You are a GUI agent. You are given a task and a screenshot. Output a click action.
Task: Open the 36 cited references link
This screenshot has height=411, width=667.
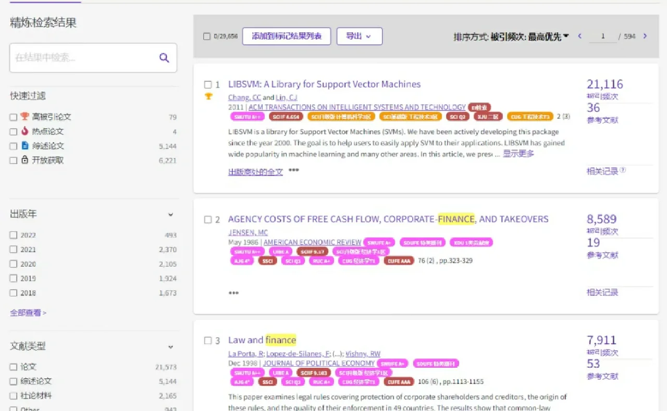pyautogui.click(x=594, y=108)
